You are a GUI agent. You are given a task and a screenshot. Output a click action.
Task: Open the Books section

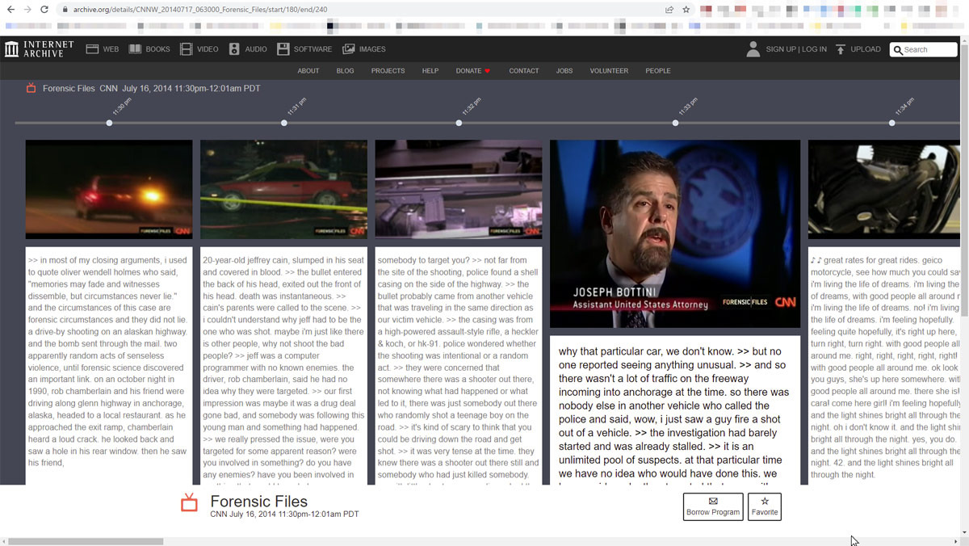click(149, 49)
